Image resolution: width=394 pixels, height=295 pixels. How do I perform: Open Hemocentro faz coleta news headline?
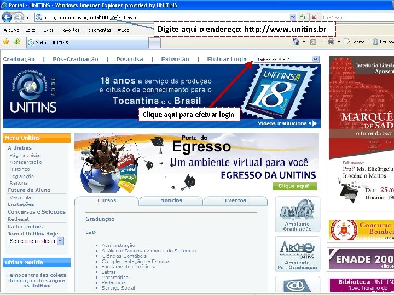pos(37,281)
